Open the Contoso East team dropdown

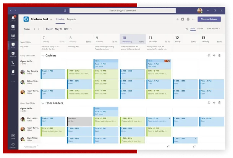click(51, 19)
